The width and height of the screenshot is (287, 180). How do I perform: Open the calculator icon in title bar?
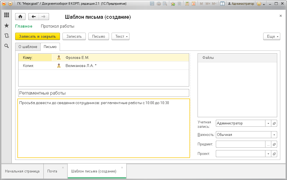pos(187,4)
